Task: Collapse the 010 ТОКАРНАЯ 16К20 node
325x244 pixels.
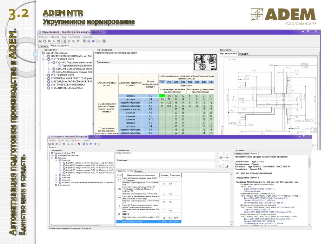Action: coord(43,59)
